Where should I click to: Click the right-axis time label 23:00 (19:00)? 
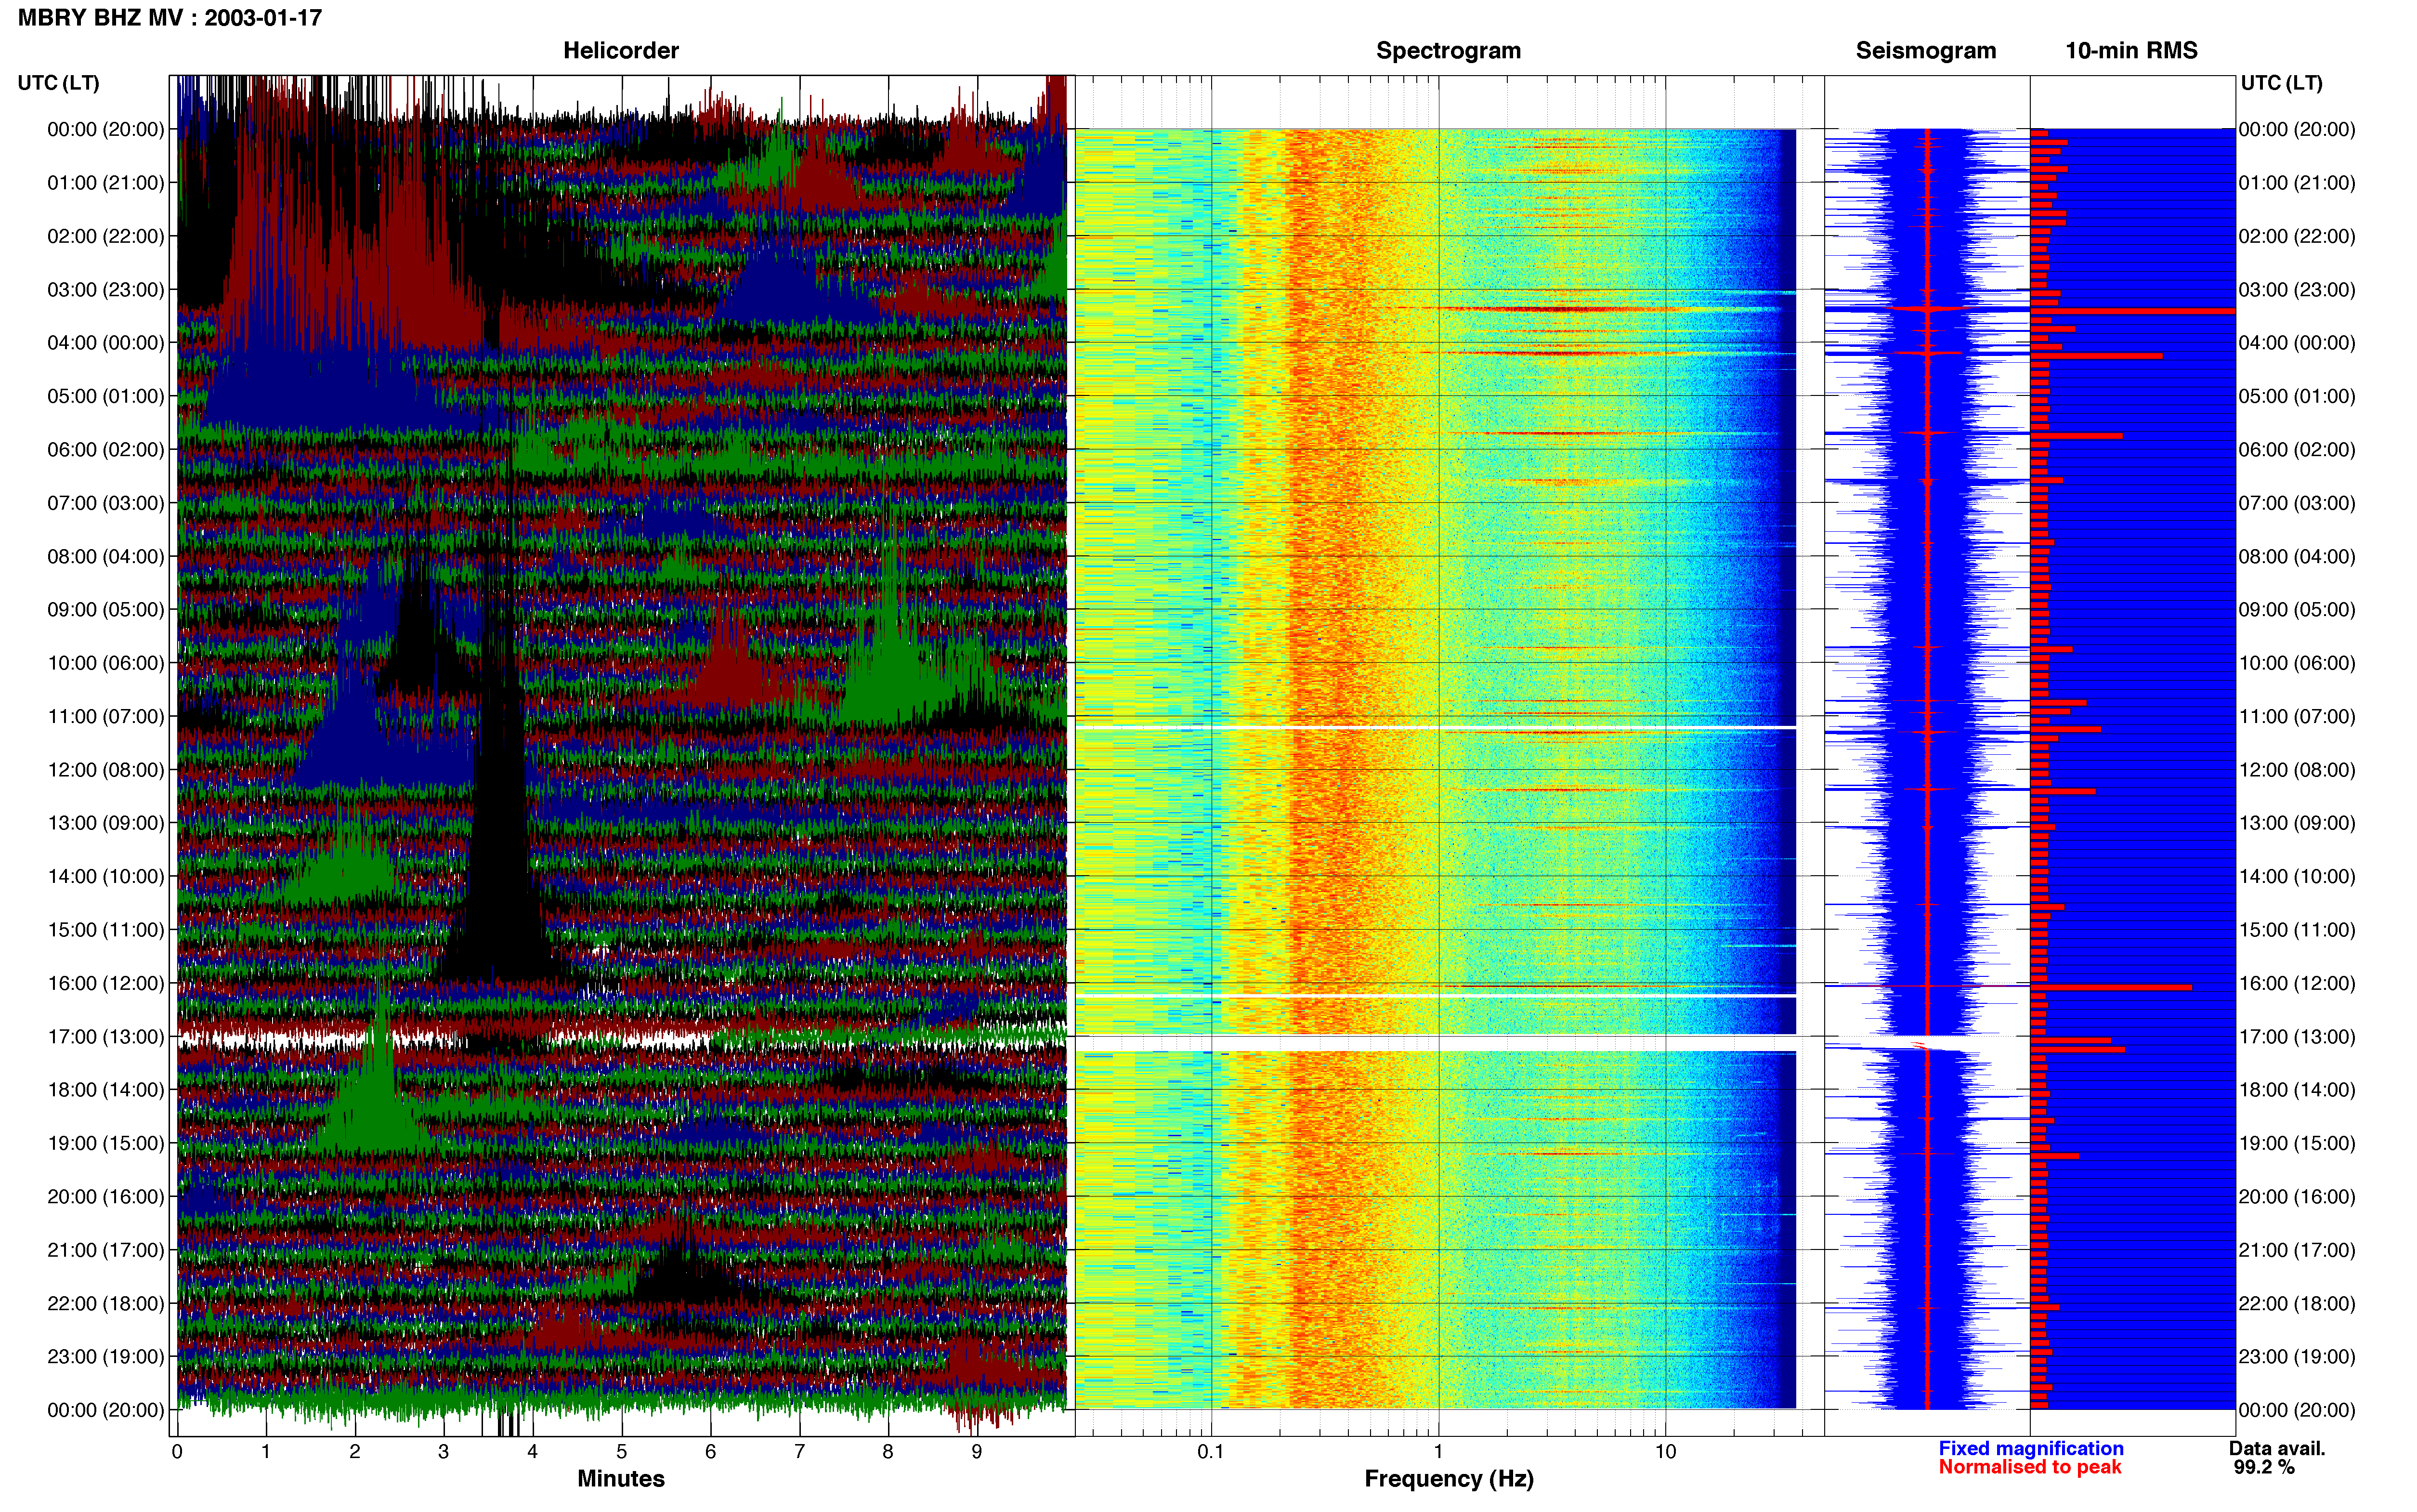[x=2297, y=1357]
